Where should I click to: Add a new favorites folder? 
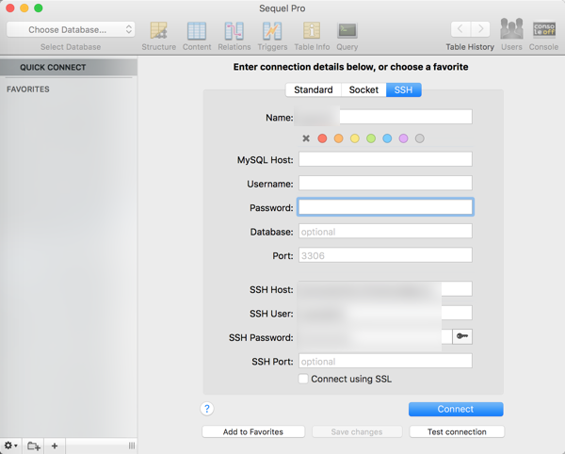[x=34, y=446]
